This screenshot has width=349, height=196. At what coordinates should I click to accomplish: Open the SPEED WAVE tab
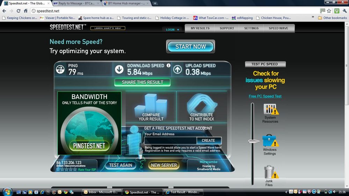click(x=278, y=28)
